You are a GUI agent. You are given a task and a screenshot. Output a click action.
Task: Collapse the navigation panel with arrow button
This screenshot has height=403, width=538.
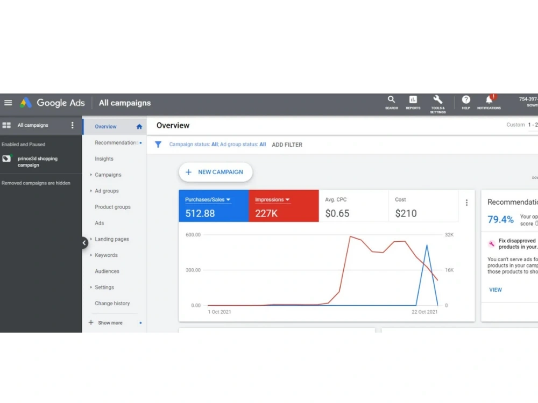(84, 243)
